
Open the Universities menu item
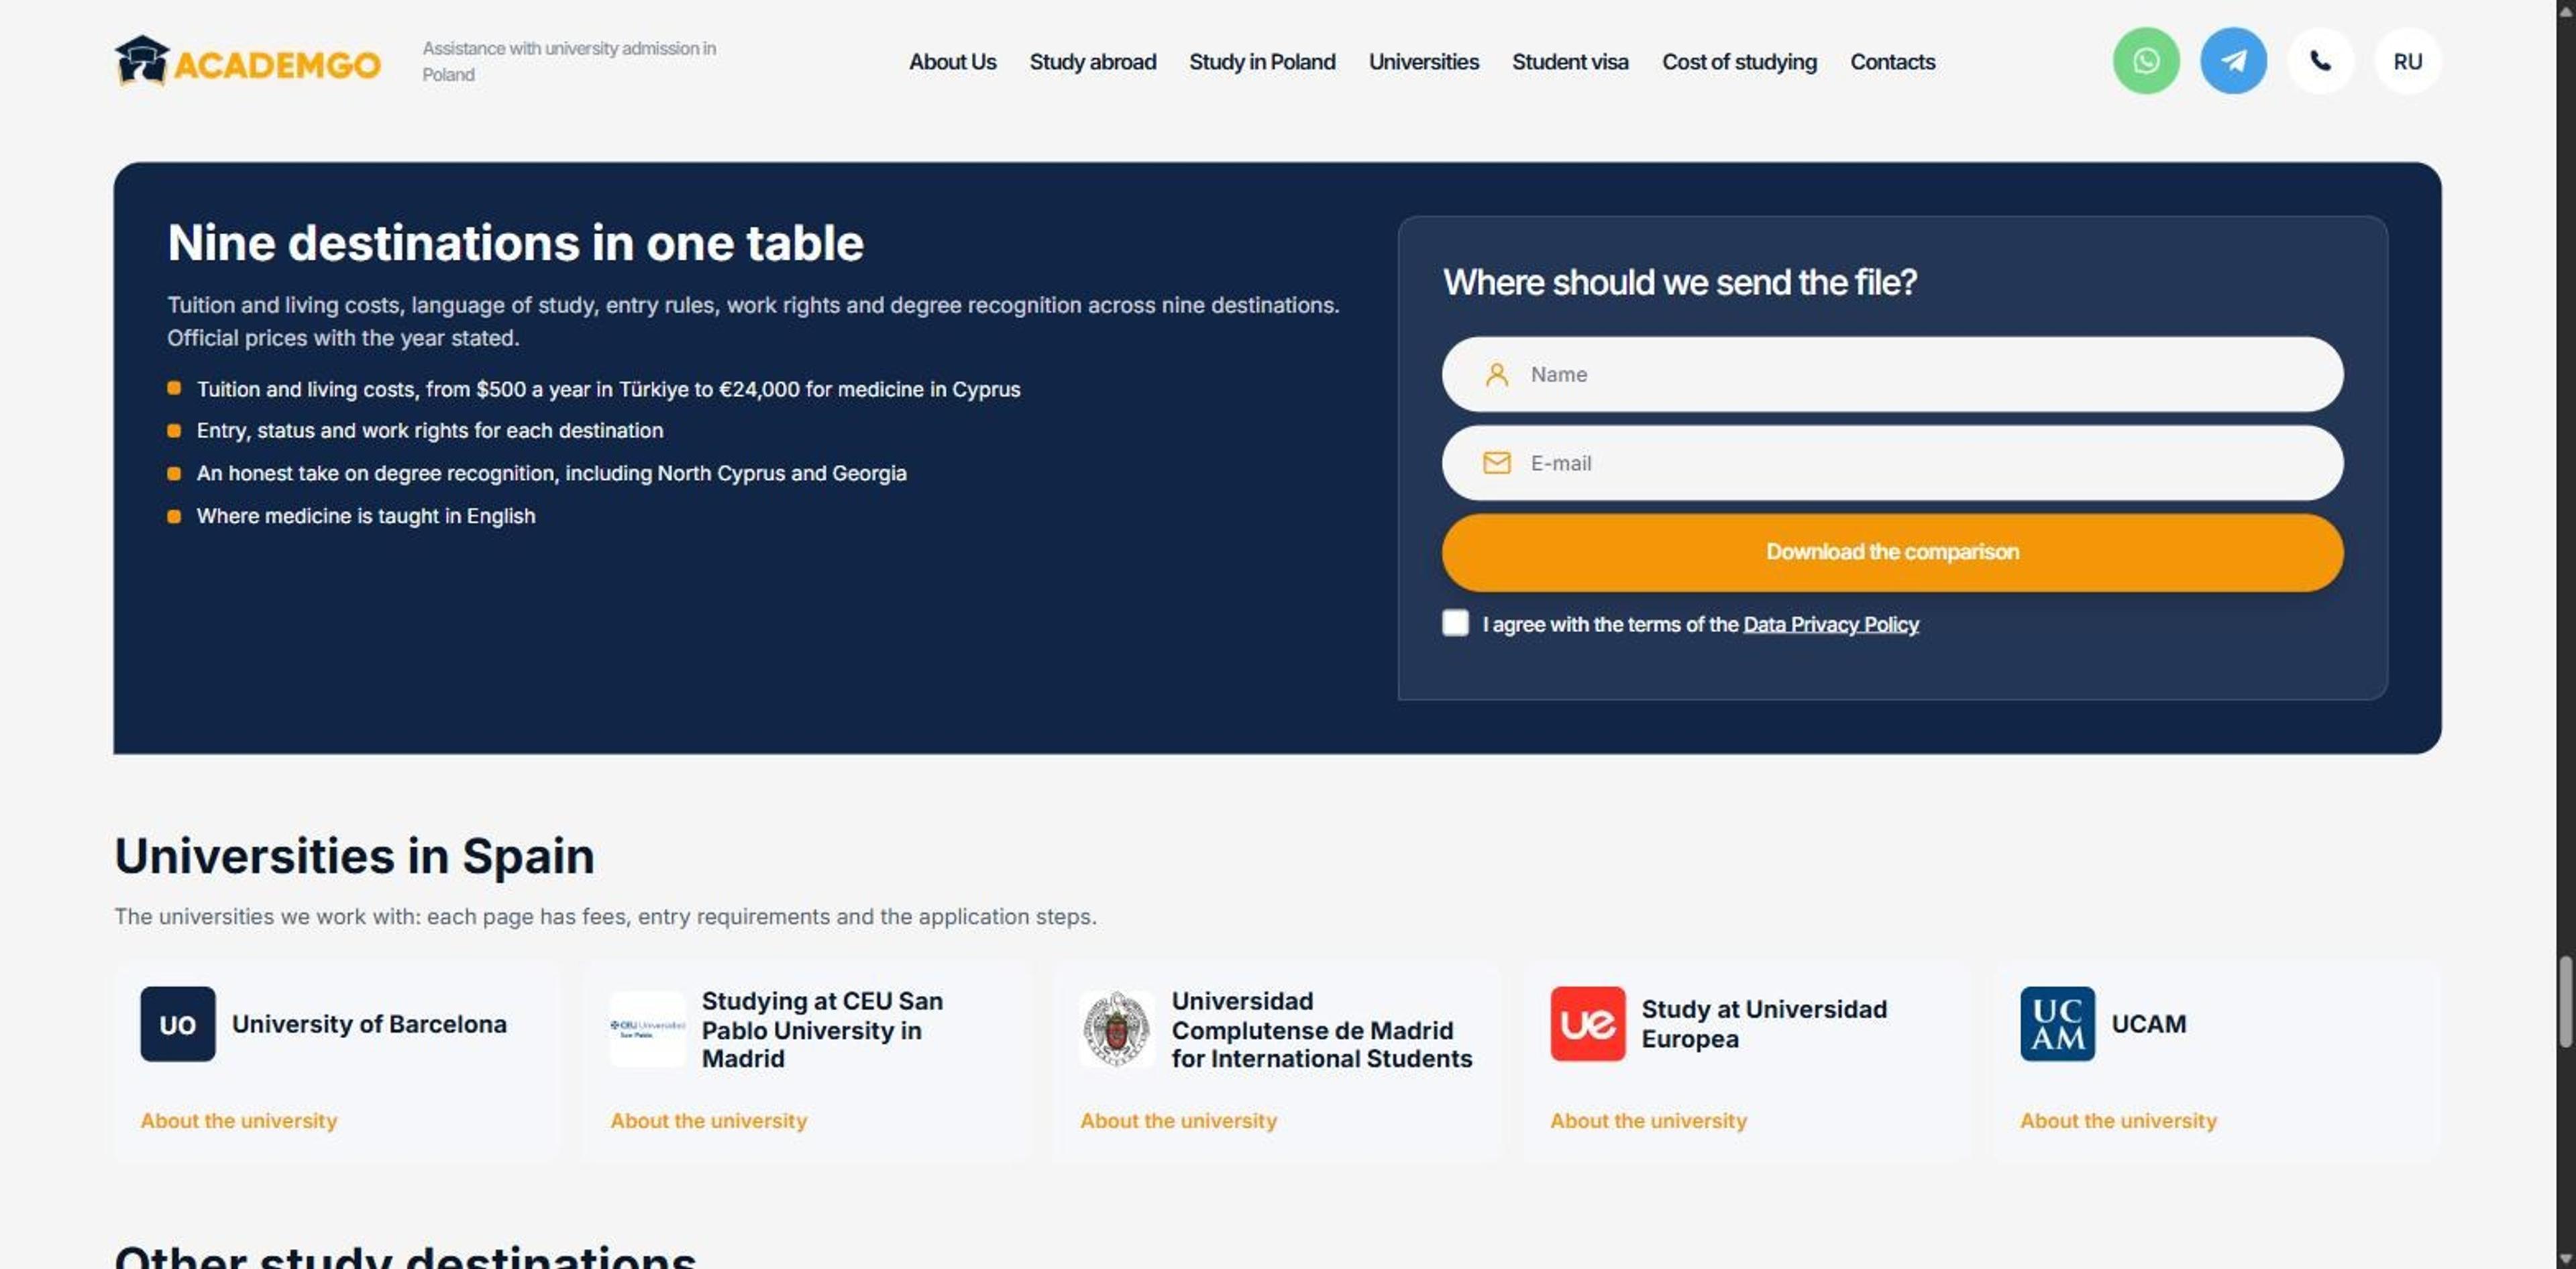pyautogui.click(x=1423, y=62)
